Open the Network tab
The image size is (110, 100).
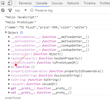coord(73,3)
